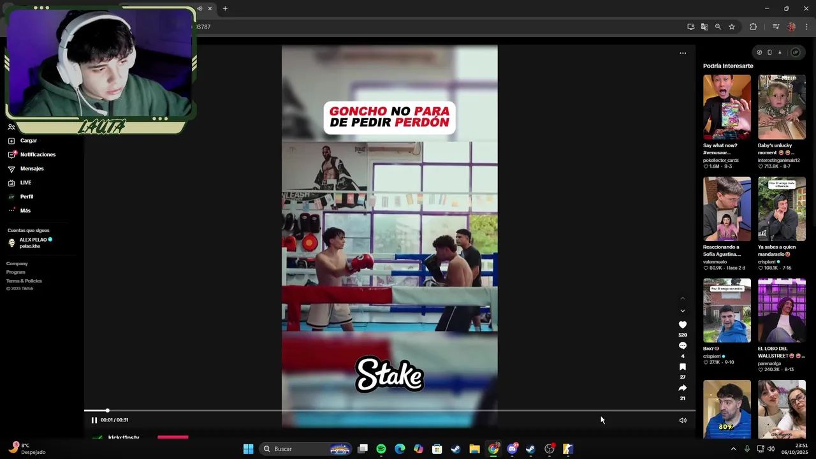
Task: Pause the TikTok video
Action: (94, 420)
